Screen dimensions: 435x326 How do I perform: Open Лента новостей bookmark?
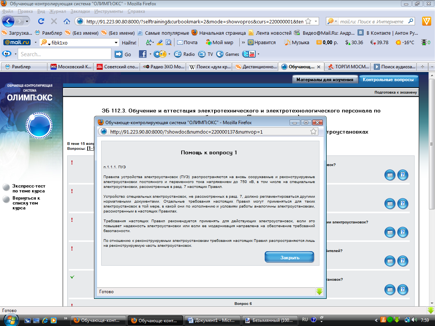tap(270, 33)
